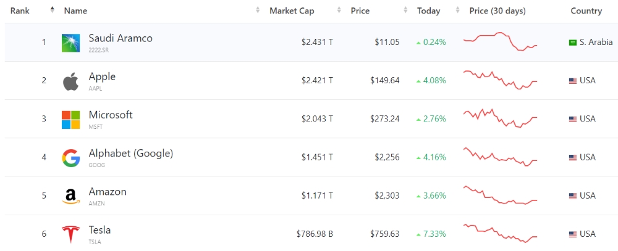The width and height of the screenshot is (618, 251).
Task: Sort by Price using its sort arrows
Action: pyautogui.click(x=405, y=10)
